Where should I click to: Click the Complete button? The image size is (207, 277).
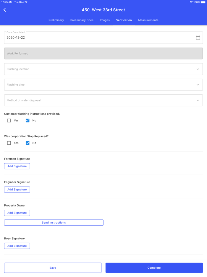click(x=154, y=268)
